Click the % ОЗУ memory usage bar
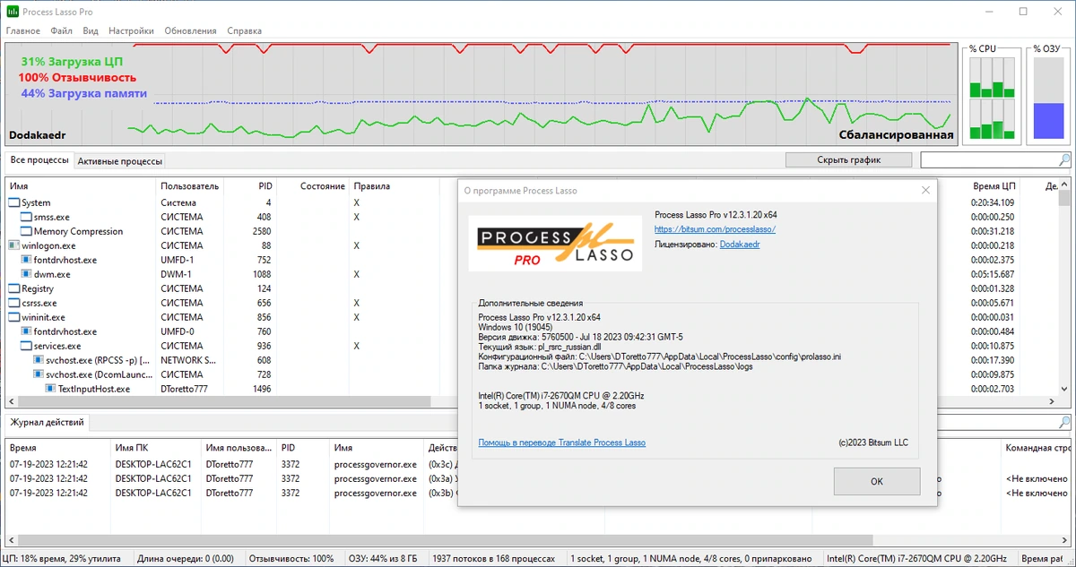1076x567 pixels. [1047, 98]
